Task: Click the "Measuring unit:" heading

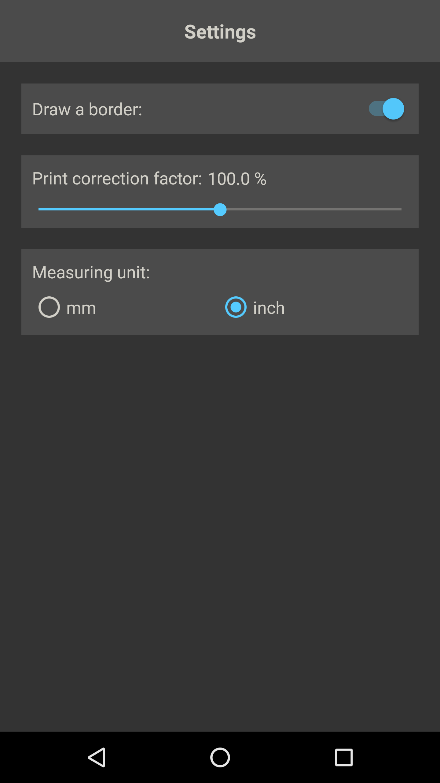Action: point(91,272)
